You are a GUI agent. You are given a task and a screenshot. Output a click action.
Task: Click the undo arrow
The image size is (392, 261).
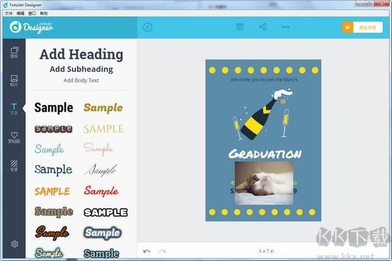[x=147, y=251]
